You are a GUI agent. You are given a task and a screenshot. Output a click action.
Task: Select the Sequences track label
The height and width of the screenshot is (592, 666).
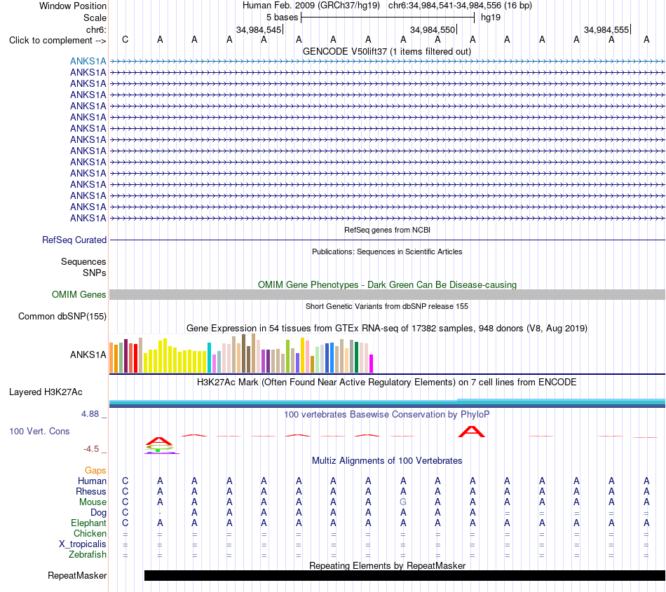click(x=83, y=261)
